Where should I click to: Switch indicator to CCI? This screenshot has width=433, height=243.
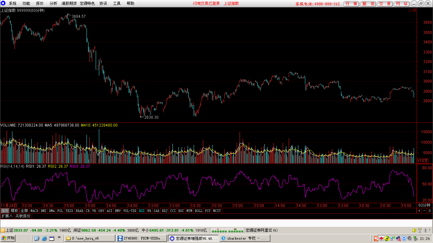click(173, 211)
